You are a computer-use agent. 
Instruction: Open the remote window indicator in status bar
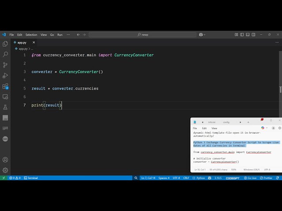click(x=4, y=178)
